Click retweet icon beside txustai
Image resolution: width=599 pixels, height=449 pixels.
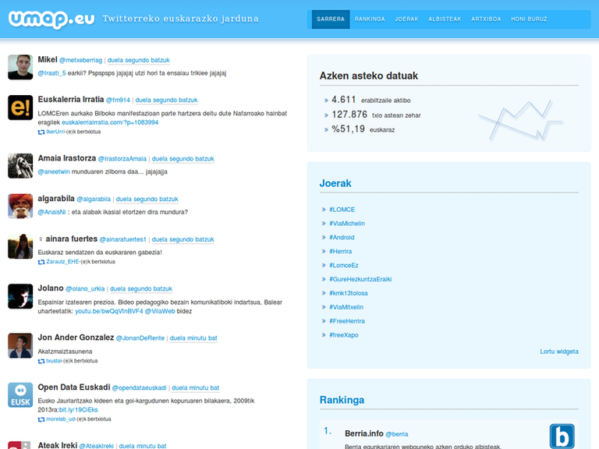tap(41, 361)
